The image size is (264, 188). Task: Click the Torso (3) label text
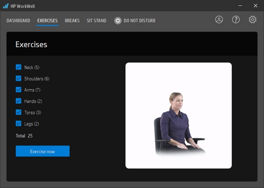33,112
